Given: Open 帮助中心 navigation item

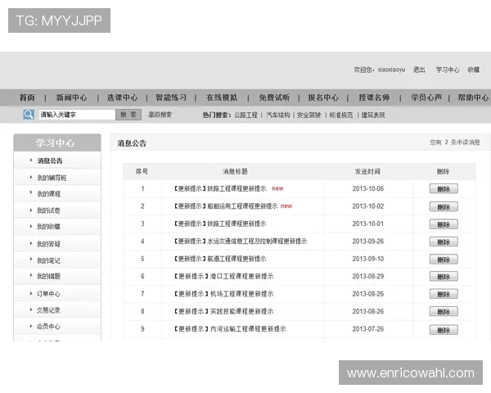Looking at the screenshot, I should (473, 97).
